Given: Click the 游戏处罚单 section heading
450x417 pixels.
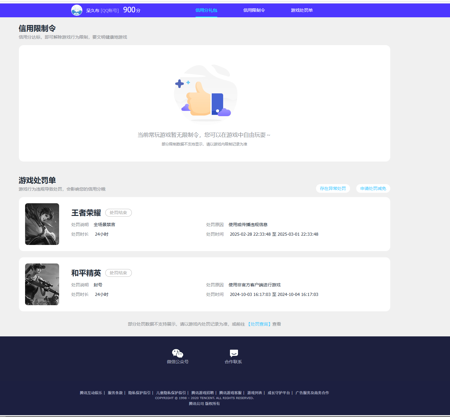Looking at the screenshot, I should tap(37, 180).
